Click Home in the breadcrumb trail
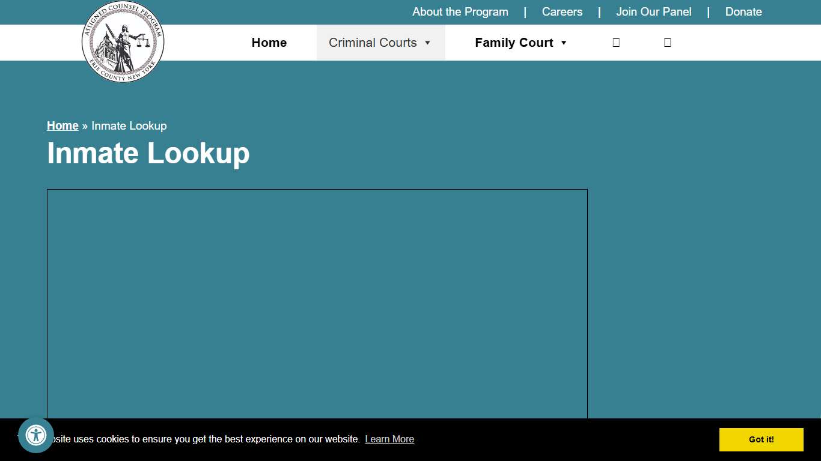 [x=63, y=125]
